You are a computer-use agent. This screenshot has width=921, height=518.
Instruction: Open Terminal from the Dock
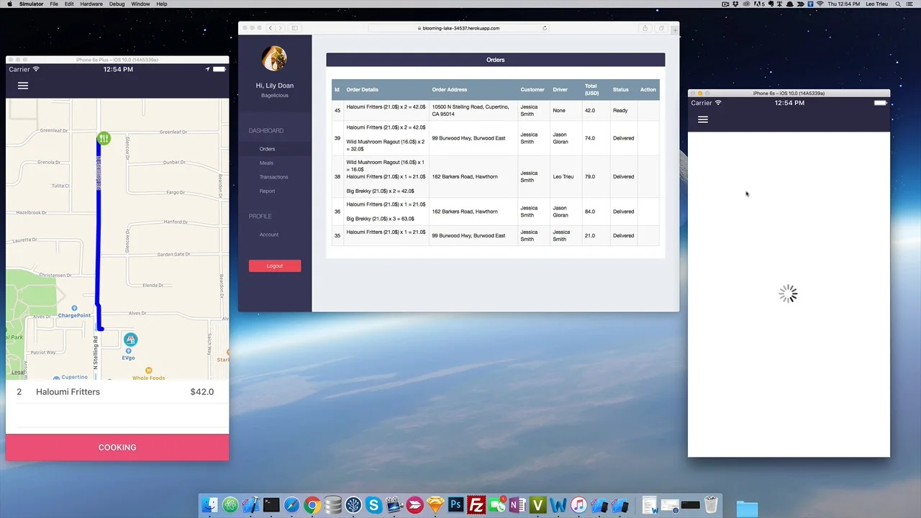coord(271,505)
